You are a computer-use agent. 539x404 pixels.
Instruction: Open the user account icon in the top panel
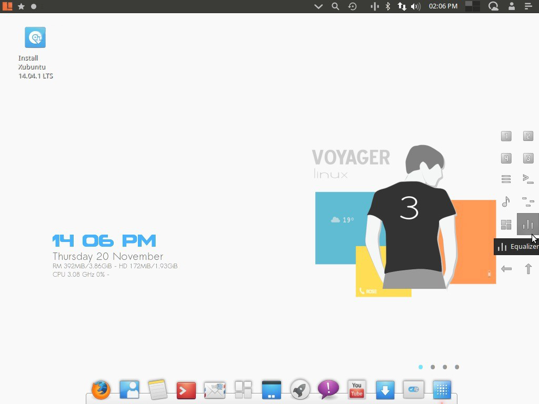(512, 6)
